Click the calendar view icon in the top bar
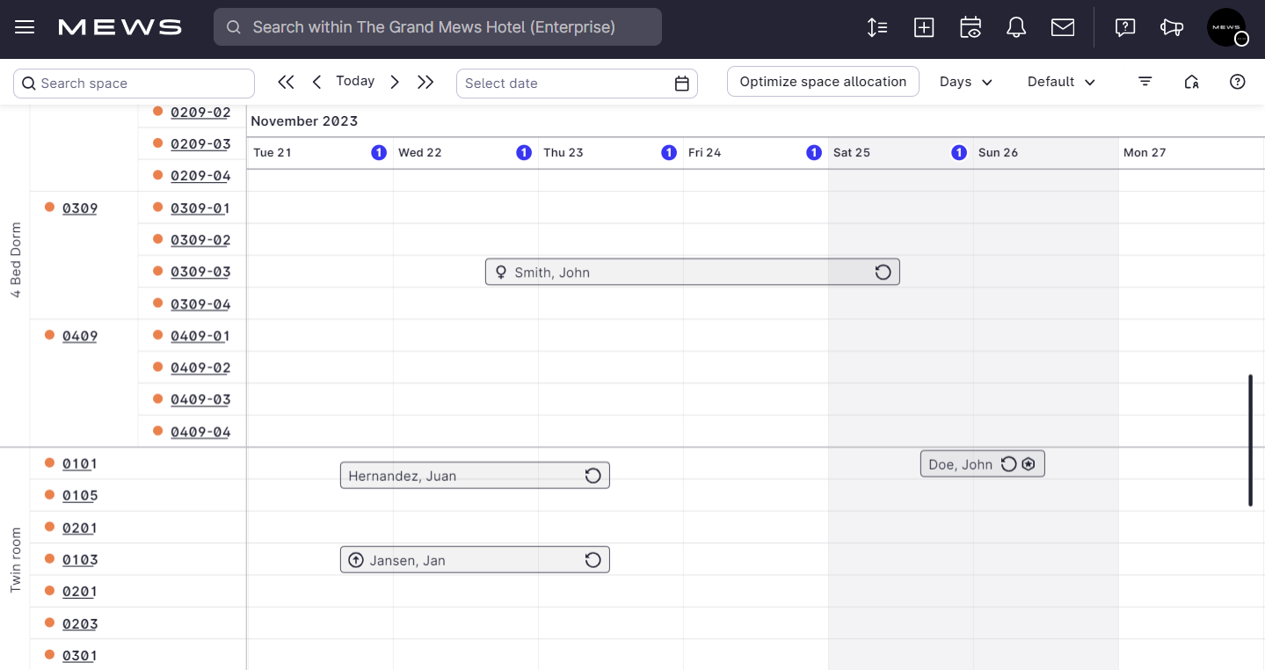 (971, 27)
